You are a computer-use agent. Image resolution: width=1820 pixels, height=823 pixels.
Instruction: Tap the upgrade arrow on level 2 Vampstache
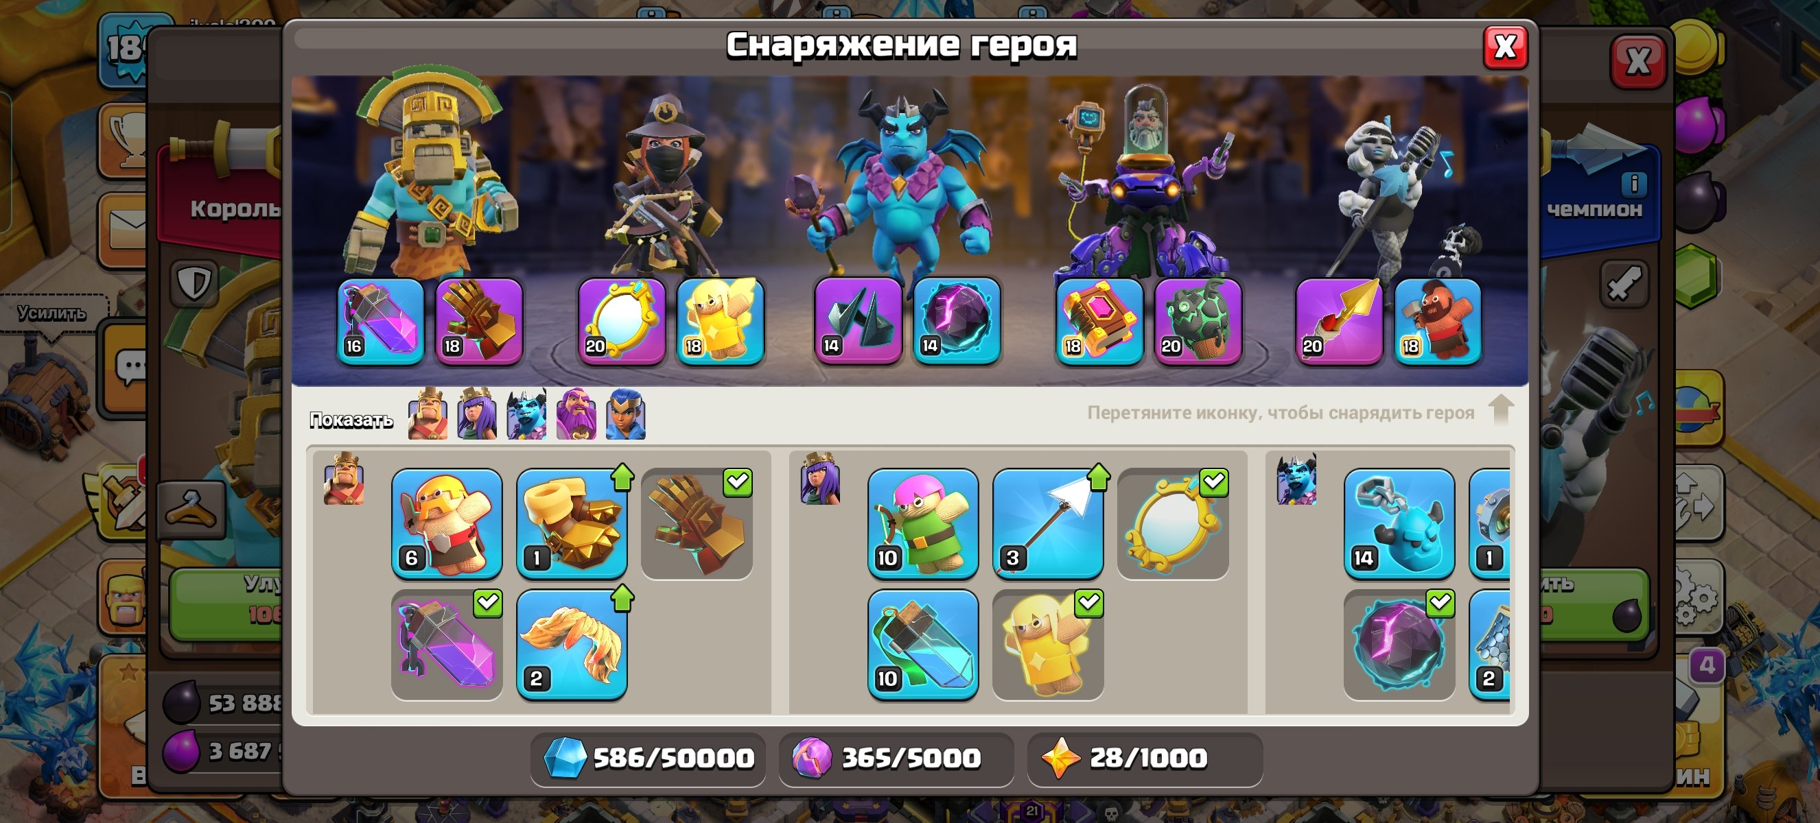click(x=622, y=598)
